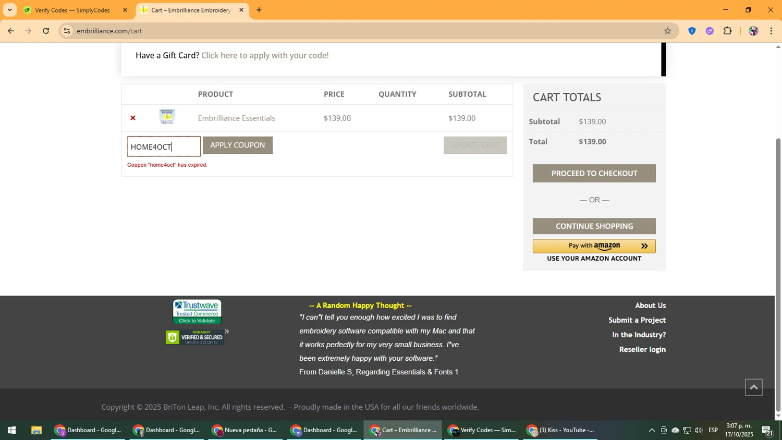The width and height of the screenshot is (782, 440).
Task: Open Submit a Project link
Action: click(x=637, y=320)
